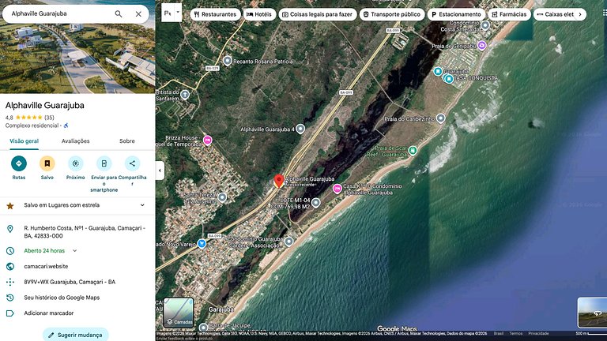Click the Compartilhar share icon
This screenshot has height=341, width=607.
132,163
